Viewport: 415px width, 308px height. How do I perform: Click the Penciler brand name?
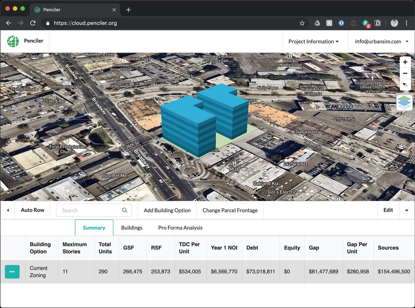point(34,41)
